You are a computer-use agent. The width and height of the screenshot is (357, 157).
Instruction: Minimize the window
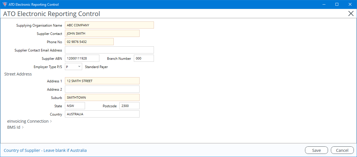[324, 4]
